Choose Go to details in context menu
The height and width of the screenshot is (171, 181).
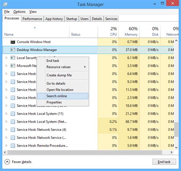pos(63,84)
